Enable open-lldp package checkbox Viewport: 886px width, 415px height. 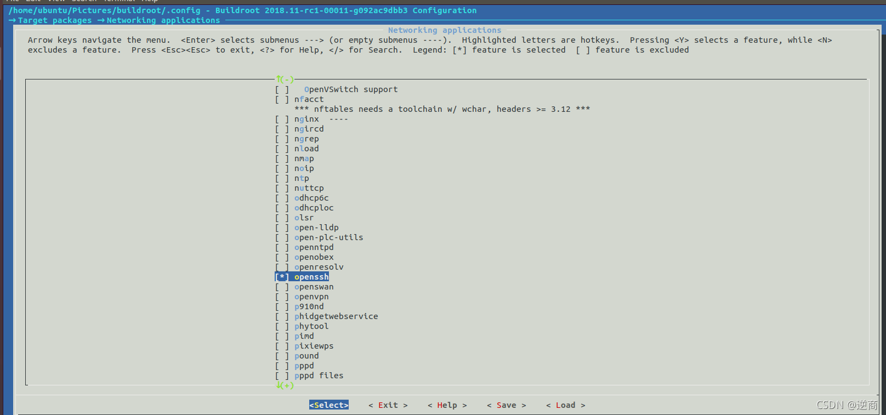click(282, 228)
